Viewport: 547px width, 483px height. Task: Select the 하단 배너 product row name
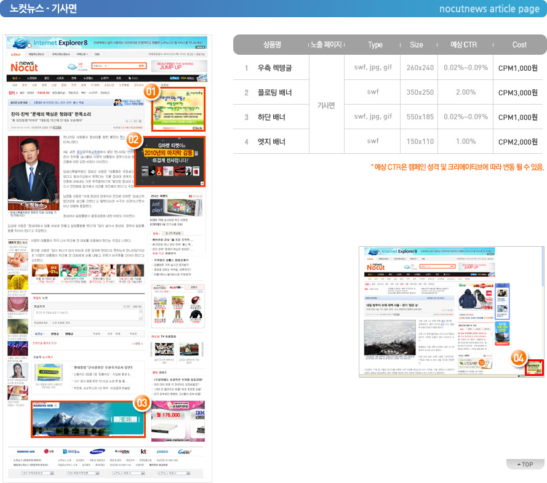(x=271, y=117)
